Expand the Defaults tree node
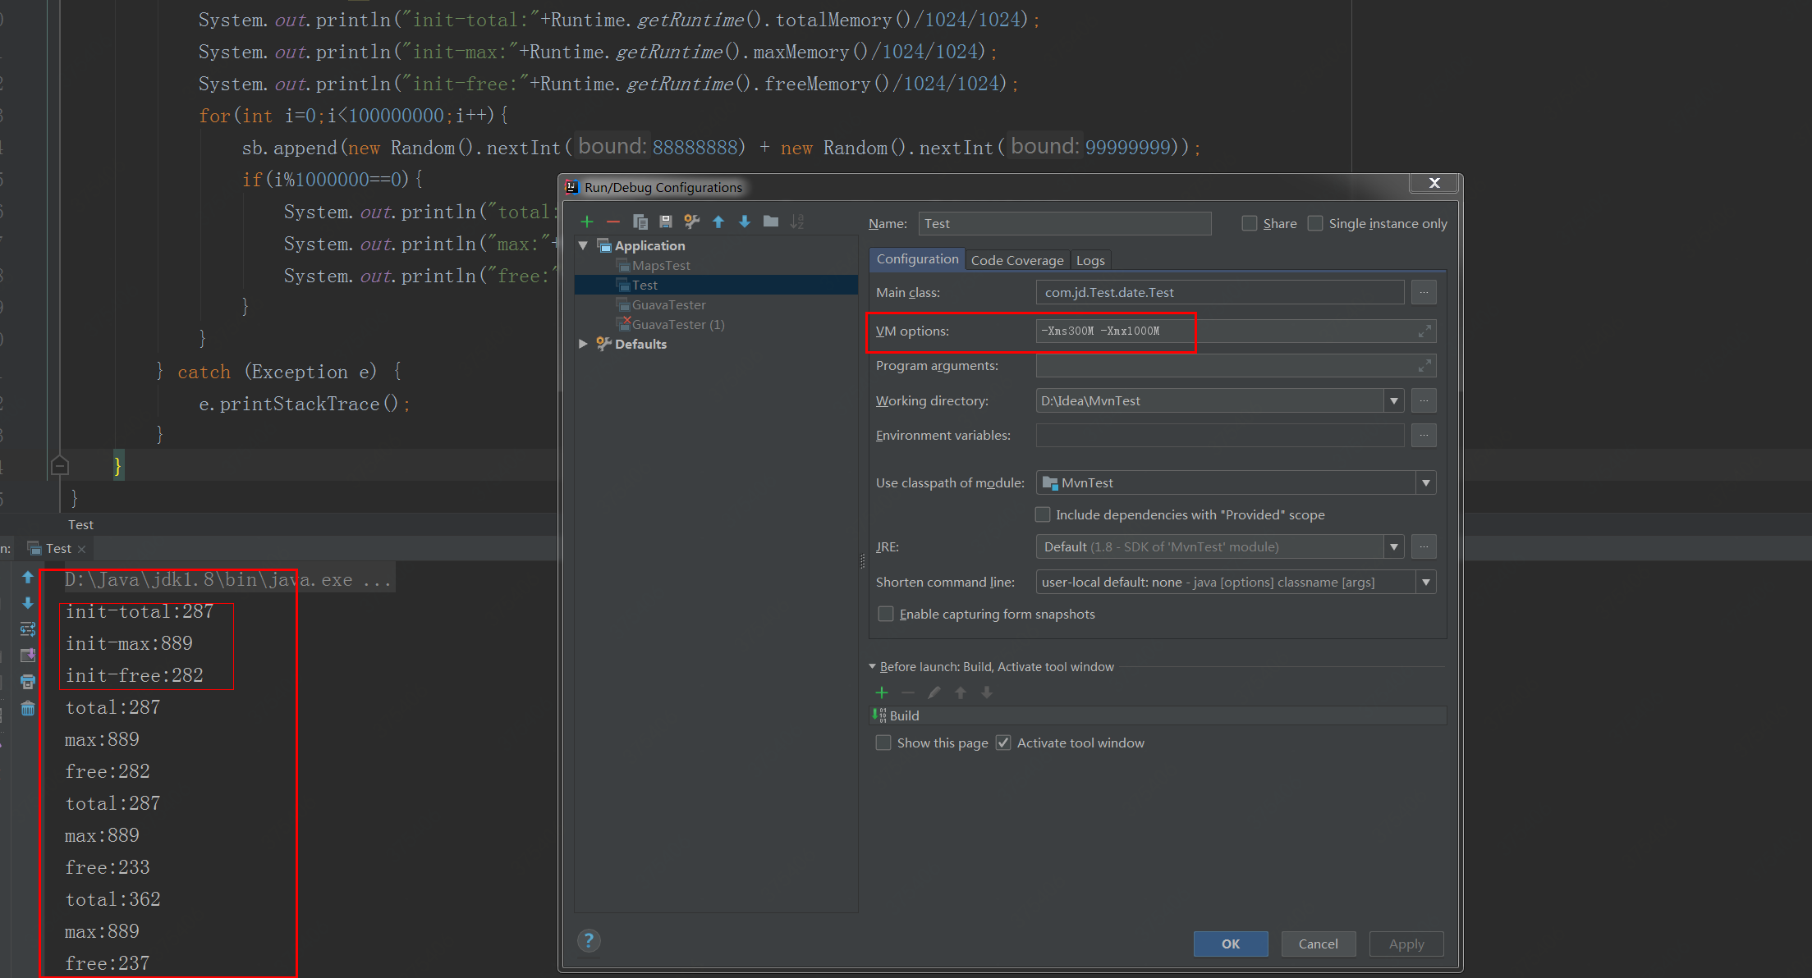 click(584, 344)
